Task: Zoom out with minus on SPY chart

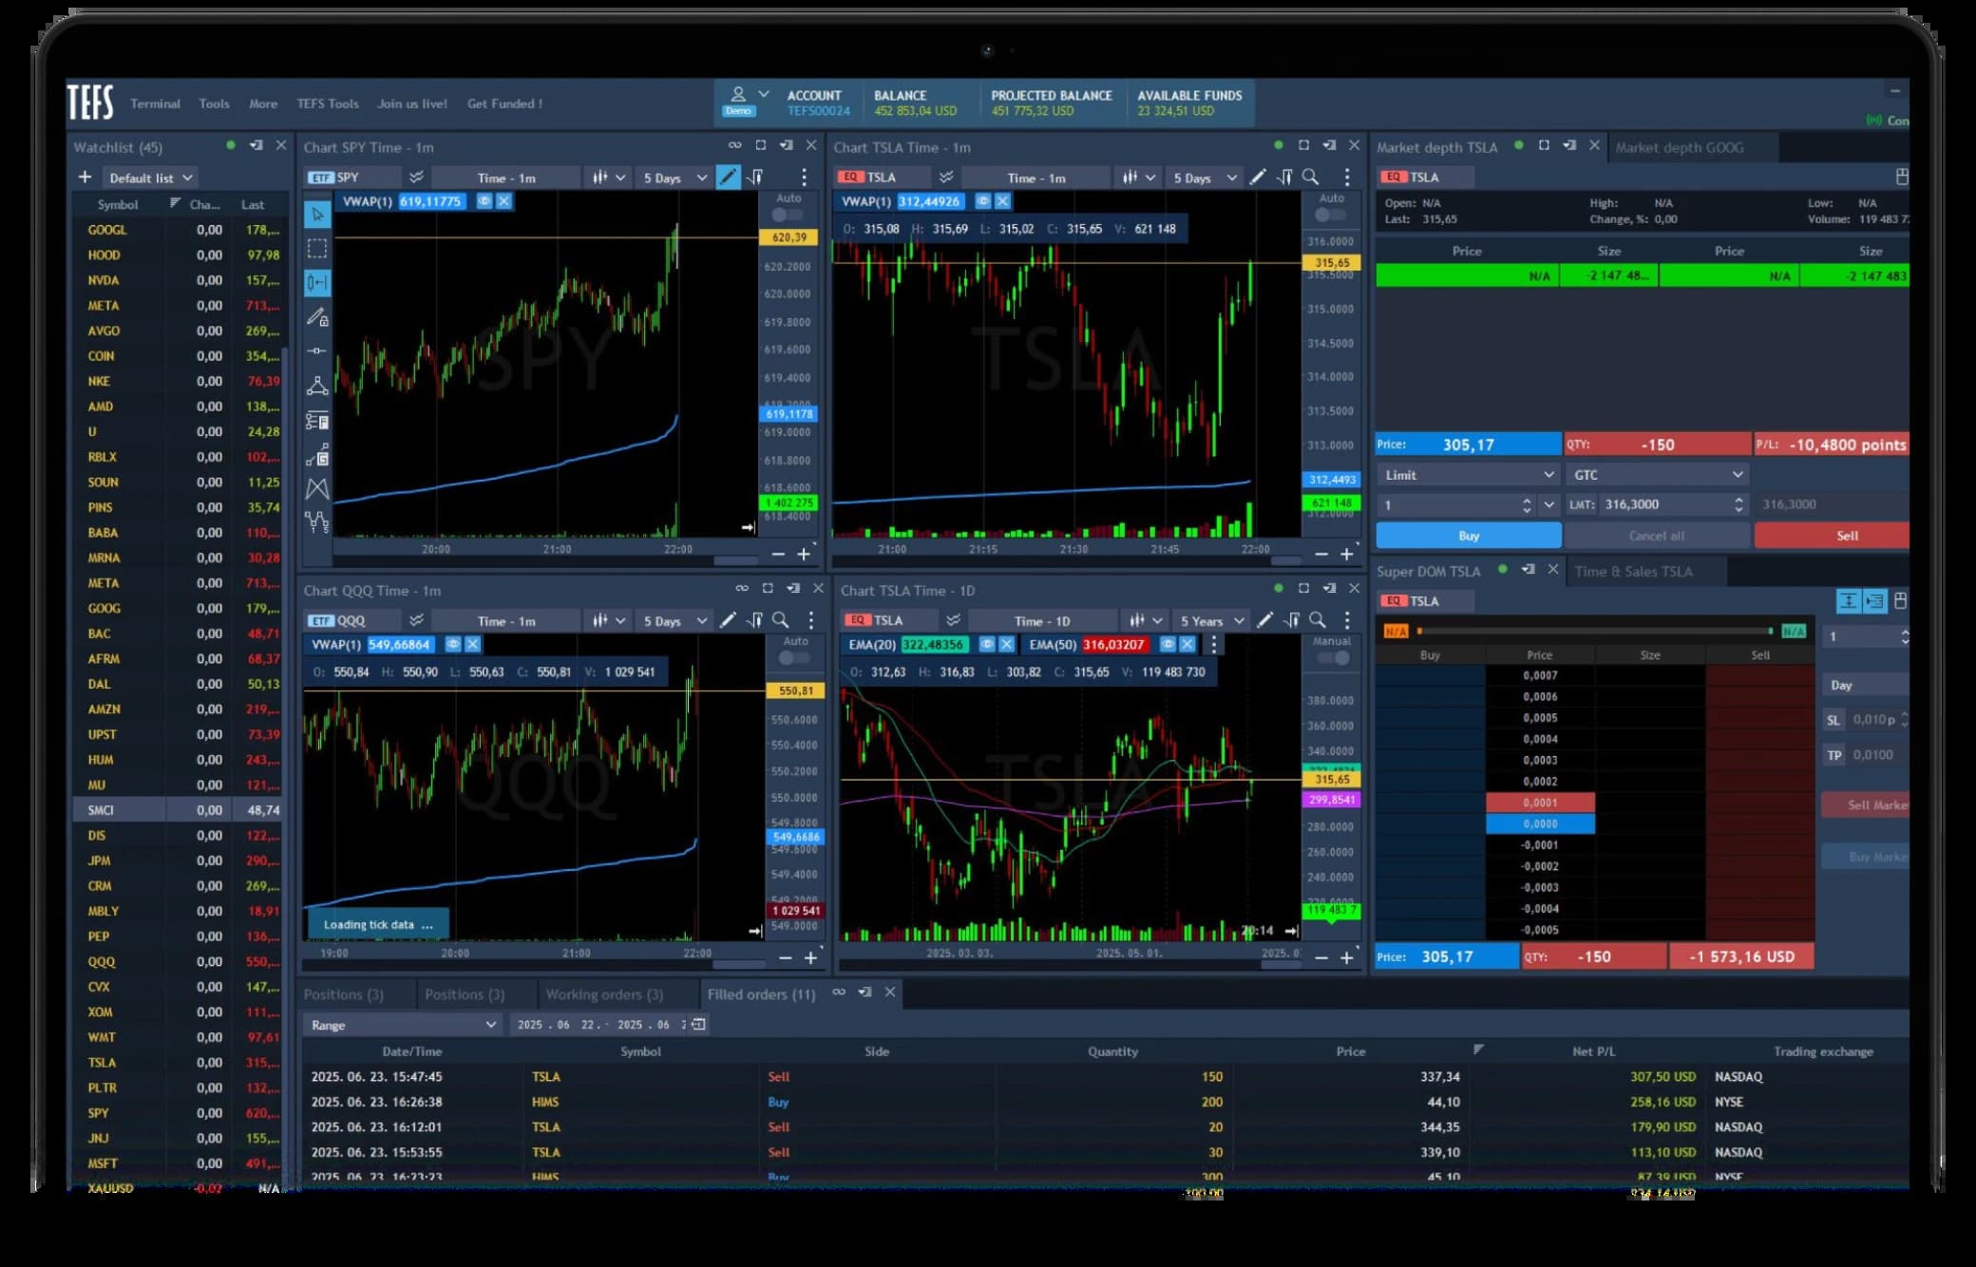Action: pyautogui.click(x=778, y=554)
